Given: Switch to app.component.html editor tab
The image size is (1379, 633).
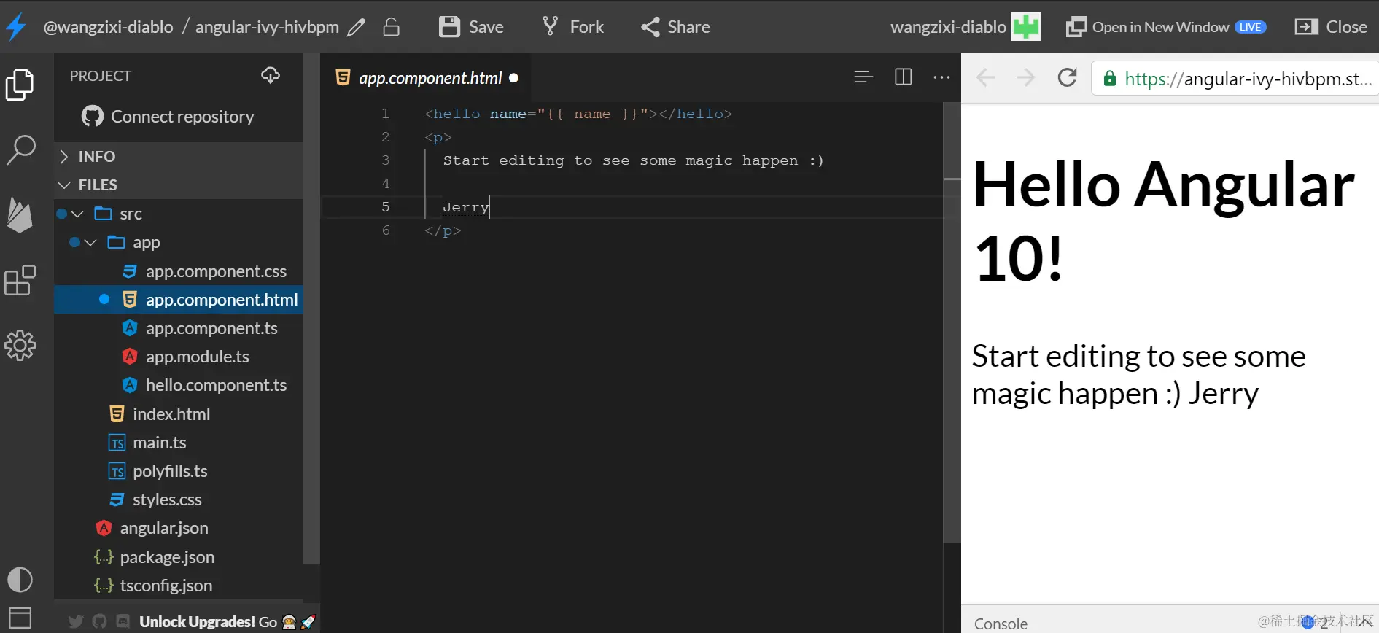Looking at the screenshot, I should (x=426, y=78).
